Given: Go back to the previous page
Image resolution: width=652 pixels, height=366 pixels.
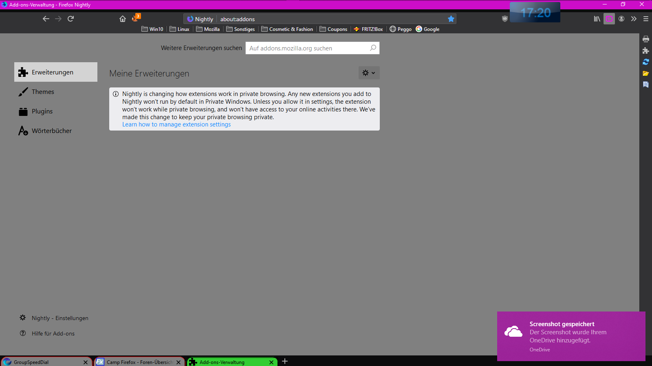Looking at the screenshot, I should point(46,19).
